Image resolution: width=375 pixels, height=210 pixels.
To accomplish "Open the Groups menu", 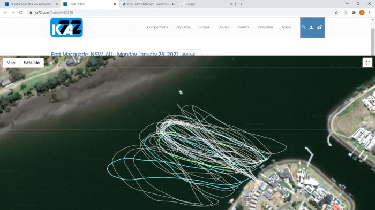I will (204, 27).
